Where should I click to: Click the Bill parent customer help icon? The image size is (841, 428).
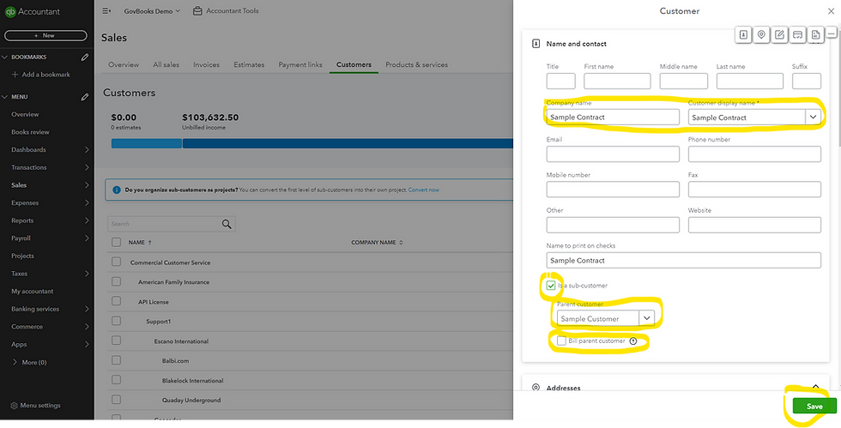point(633,341)
